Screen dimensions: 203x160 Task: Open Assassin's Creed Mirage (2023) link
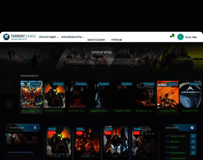point(20,152)
